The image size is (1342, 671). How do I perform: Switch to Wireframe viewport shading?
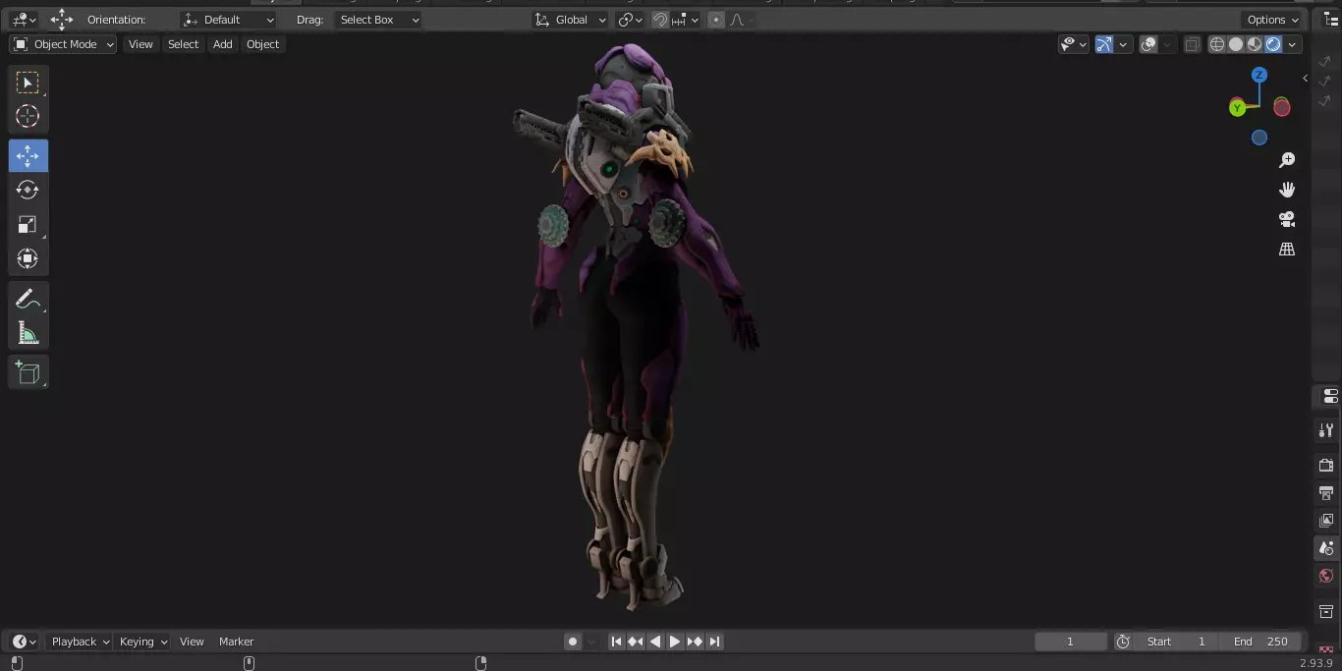point(1217,44)
